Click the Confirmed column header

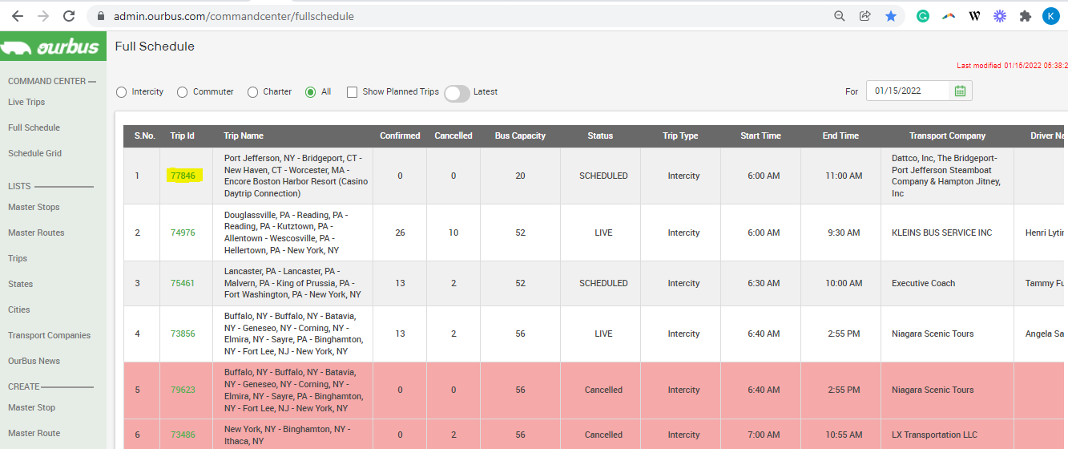pyautogui.click(x=400, y=136)
